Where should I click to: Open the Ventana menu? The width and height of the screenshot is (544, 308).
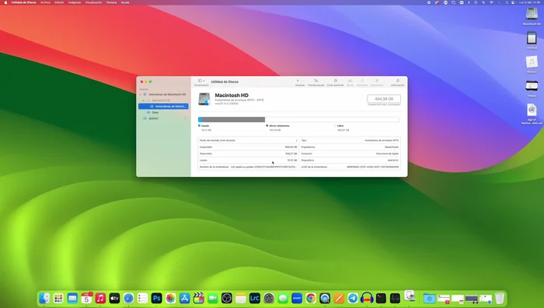[111, 2]
